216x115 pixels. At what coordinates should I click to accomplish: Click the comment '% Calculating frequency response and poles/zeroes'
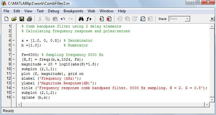[76, 31]
